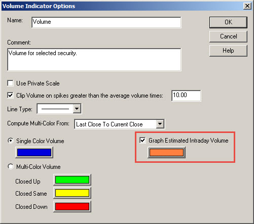This screenshot has width=254, height=224.
Task: Click into the Comment text area
Action: tap(94, 60)
